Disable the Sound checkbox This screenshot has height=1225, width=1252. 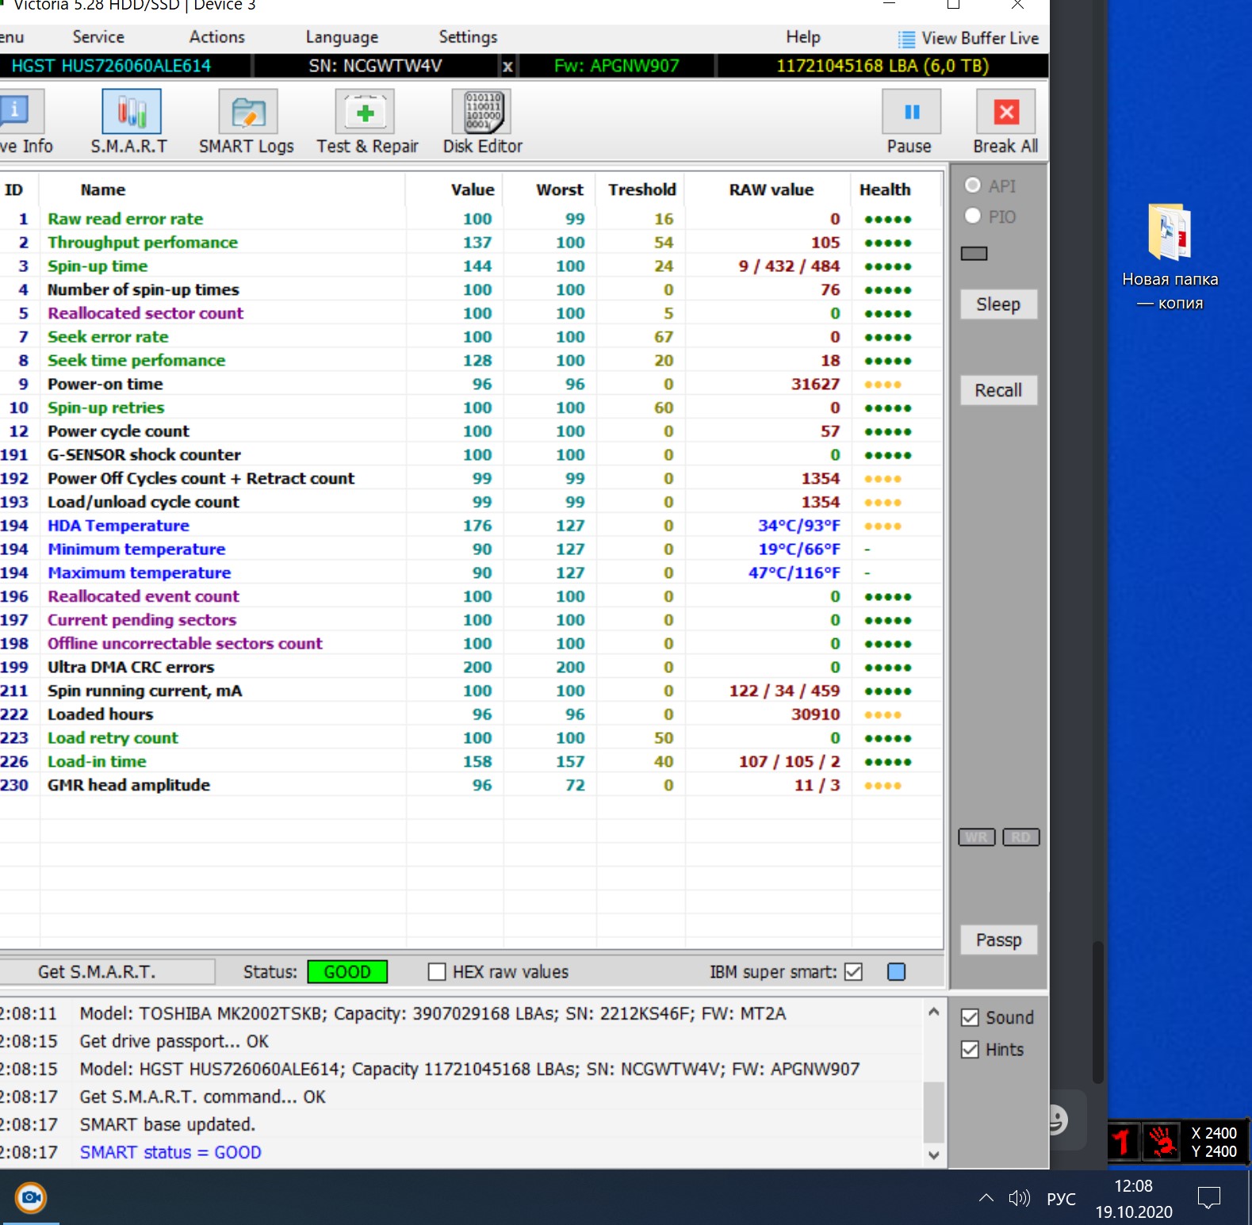click(x=970, y=1018)
